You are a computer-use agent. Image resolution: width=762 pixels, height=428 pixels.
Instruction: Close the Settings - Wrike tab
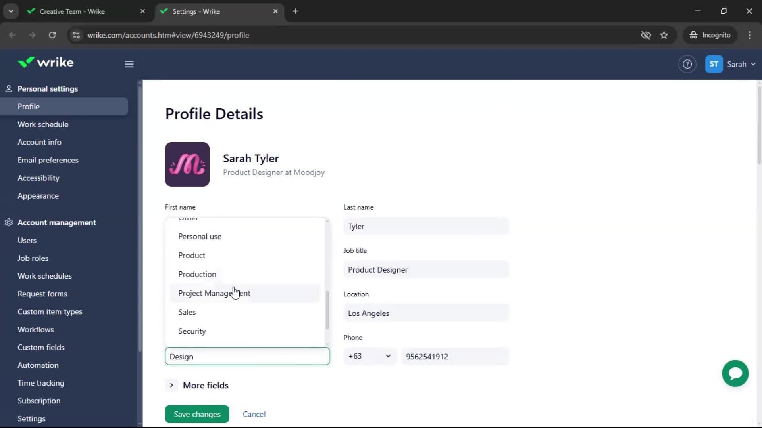pos(275,11)
